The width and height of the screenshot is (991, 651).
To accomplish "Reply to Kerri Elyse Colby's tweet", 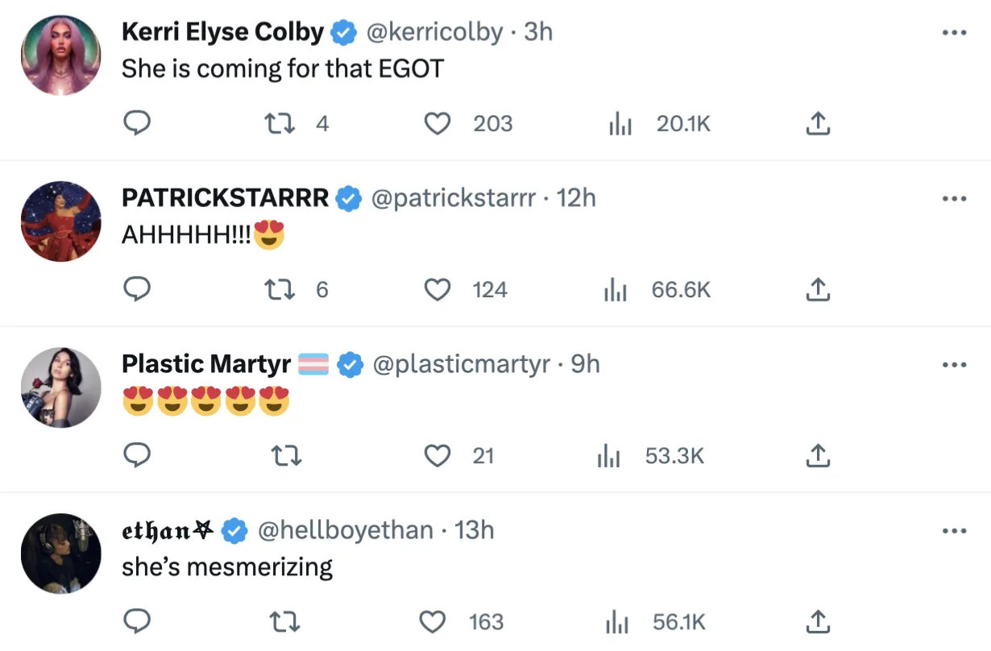I will coord(138,123).
